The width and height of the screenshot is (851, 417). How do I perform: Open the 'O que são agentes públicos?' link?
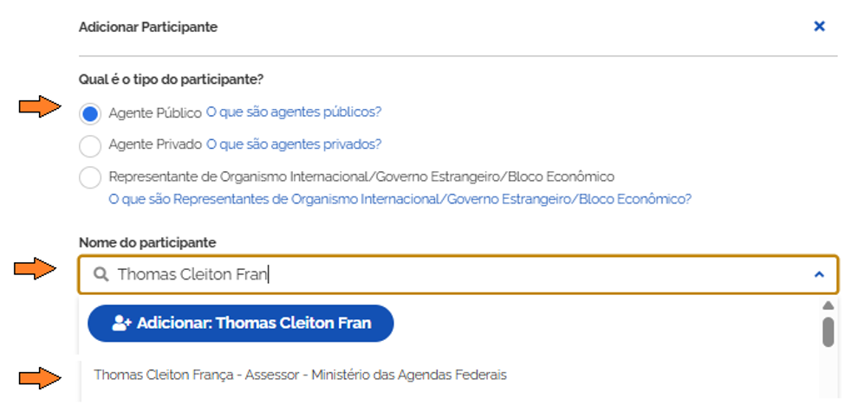[294, 112]
